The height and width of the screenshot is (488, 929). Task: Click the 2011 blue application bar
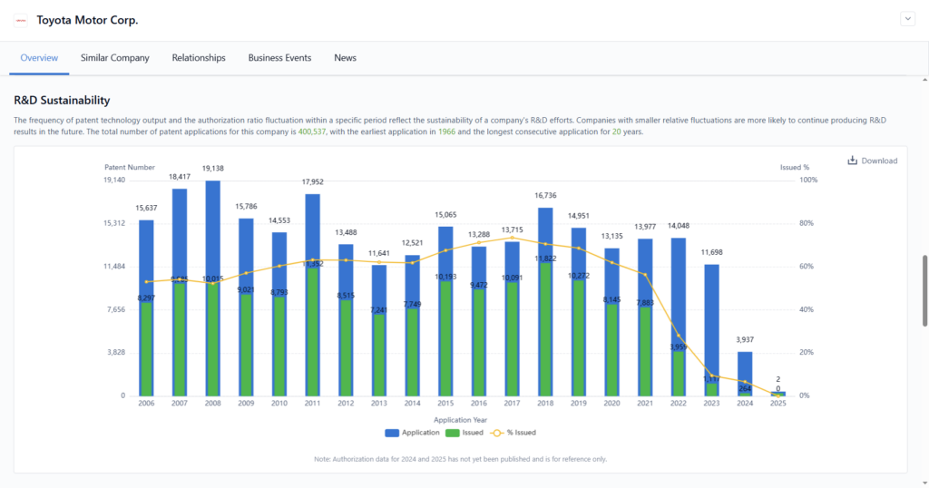pyautogui.click(x=313, y=227)
